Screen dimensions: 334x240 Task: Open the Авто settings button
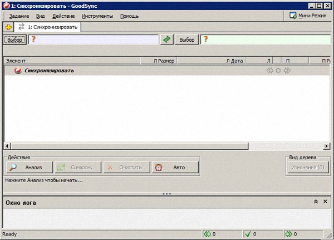175,167
